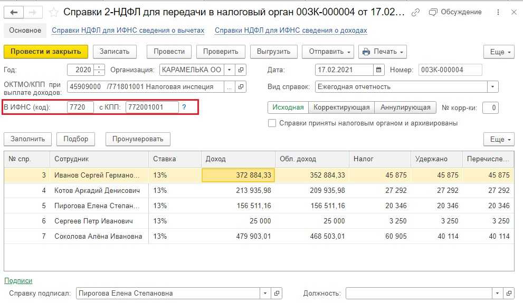
Task: Select the Аннулирующая toggle option
Action: (x=405, y=107)
